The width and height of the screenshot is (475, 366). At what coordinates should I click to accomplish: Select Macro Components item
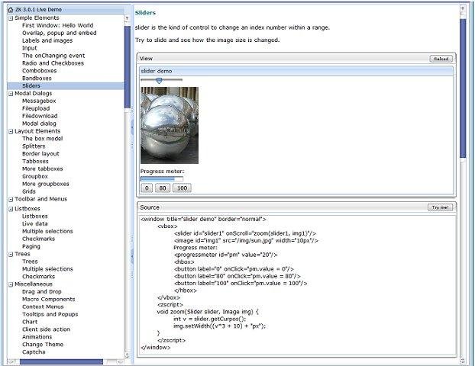click(48, 300)
